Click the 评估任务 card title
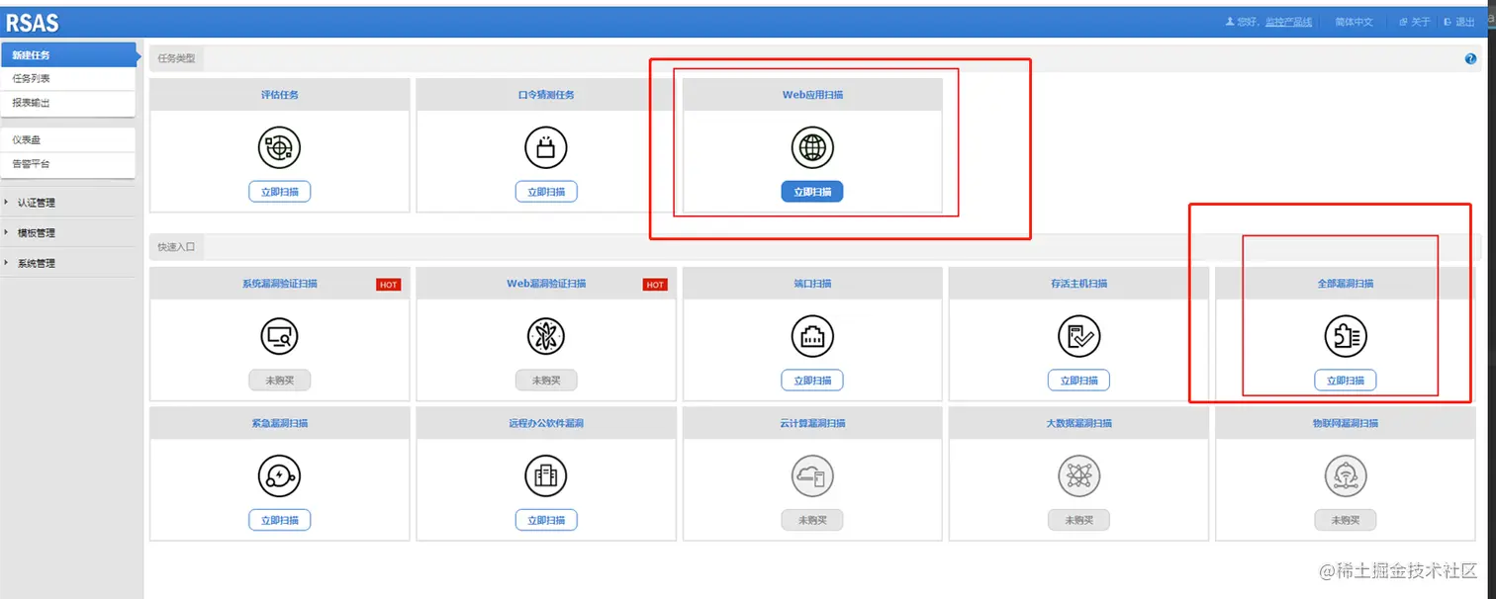Viewport: 1496px width, 599px height. coord(280,95)
